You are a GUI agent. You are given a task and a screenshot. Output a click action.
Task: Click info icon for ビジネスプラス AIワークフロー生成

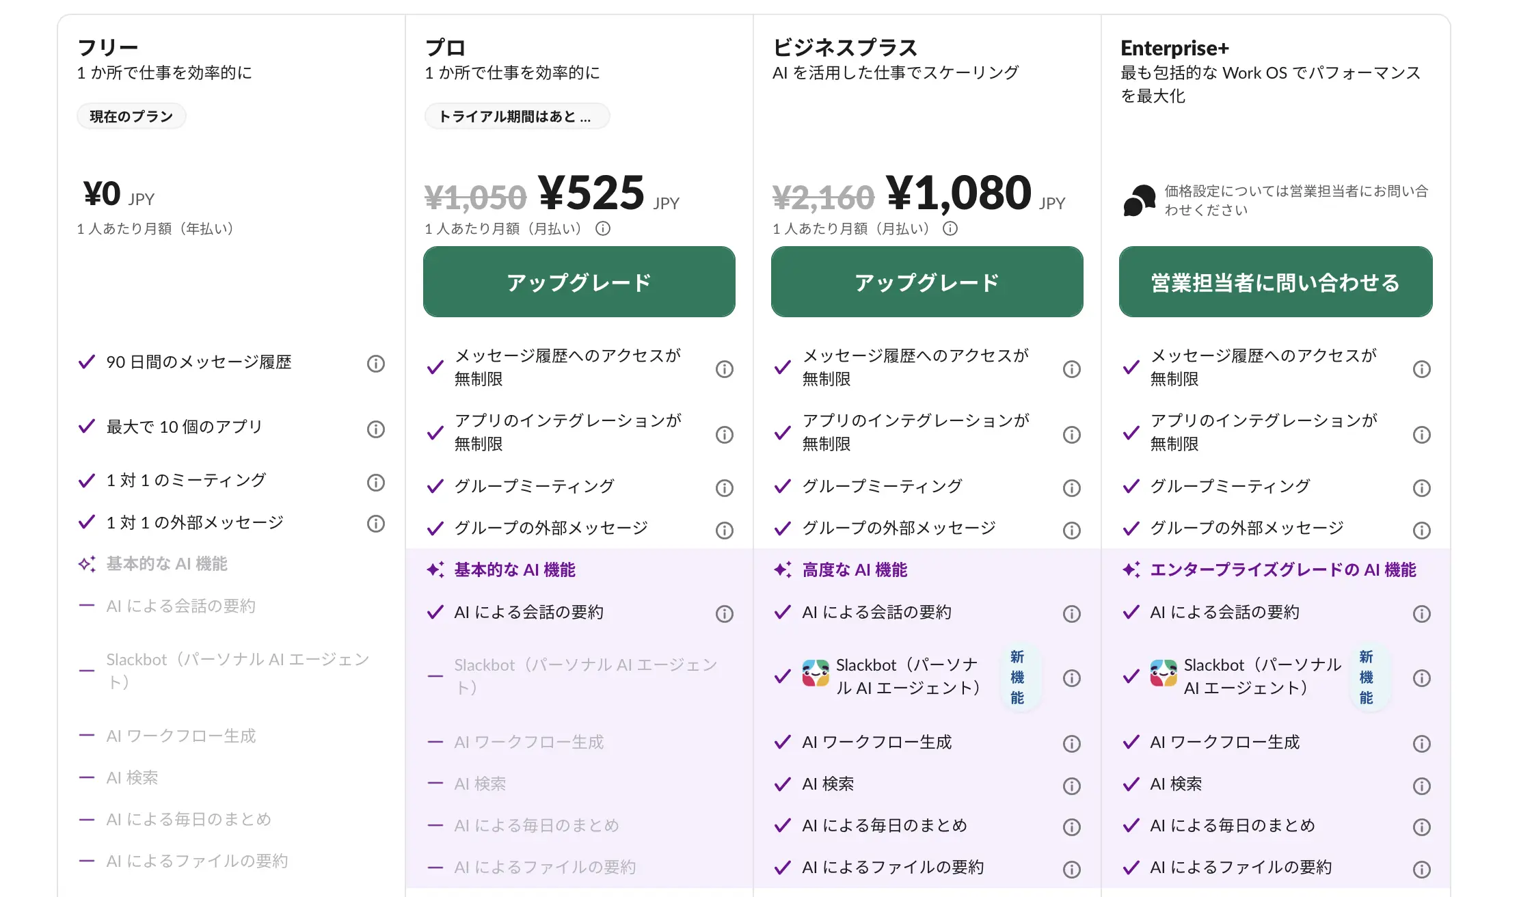1072,744
